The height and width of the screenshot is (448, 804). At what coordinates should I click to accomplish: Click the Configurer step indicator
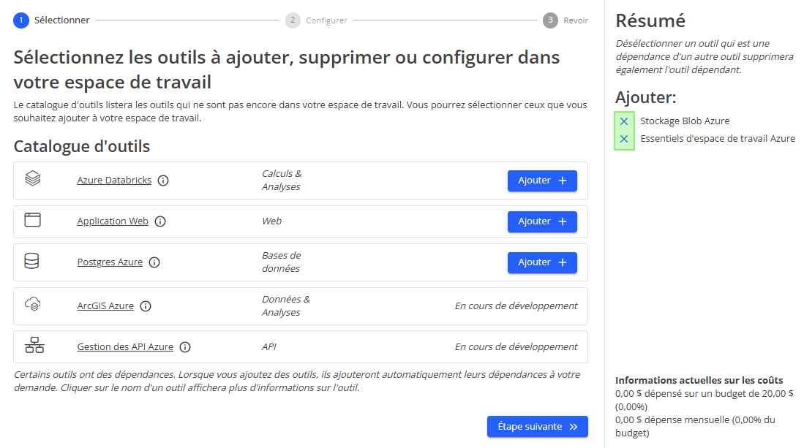pyautogui.click(x=293, y=20)
